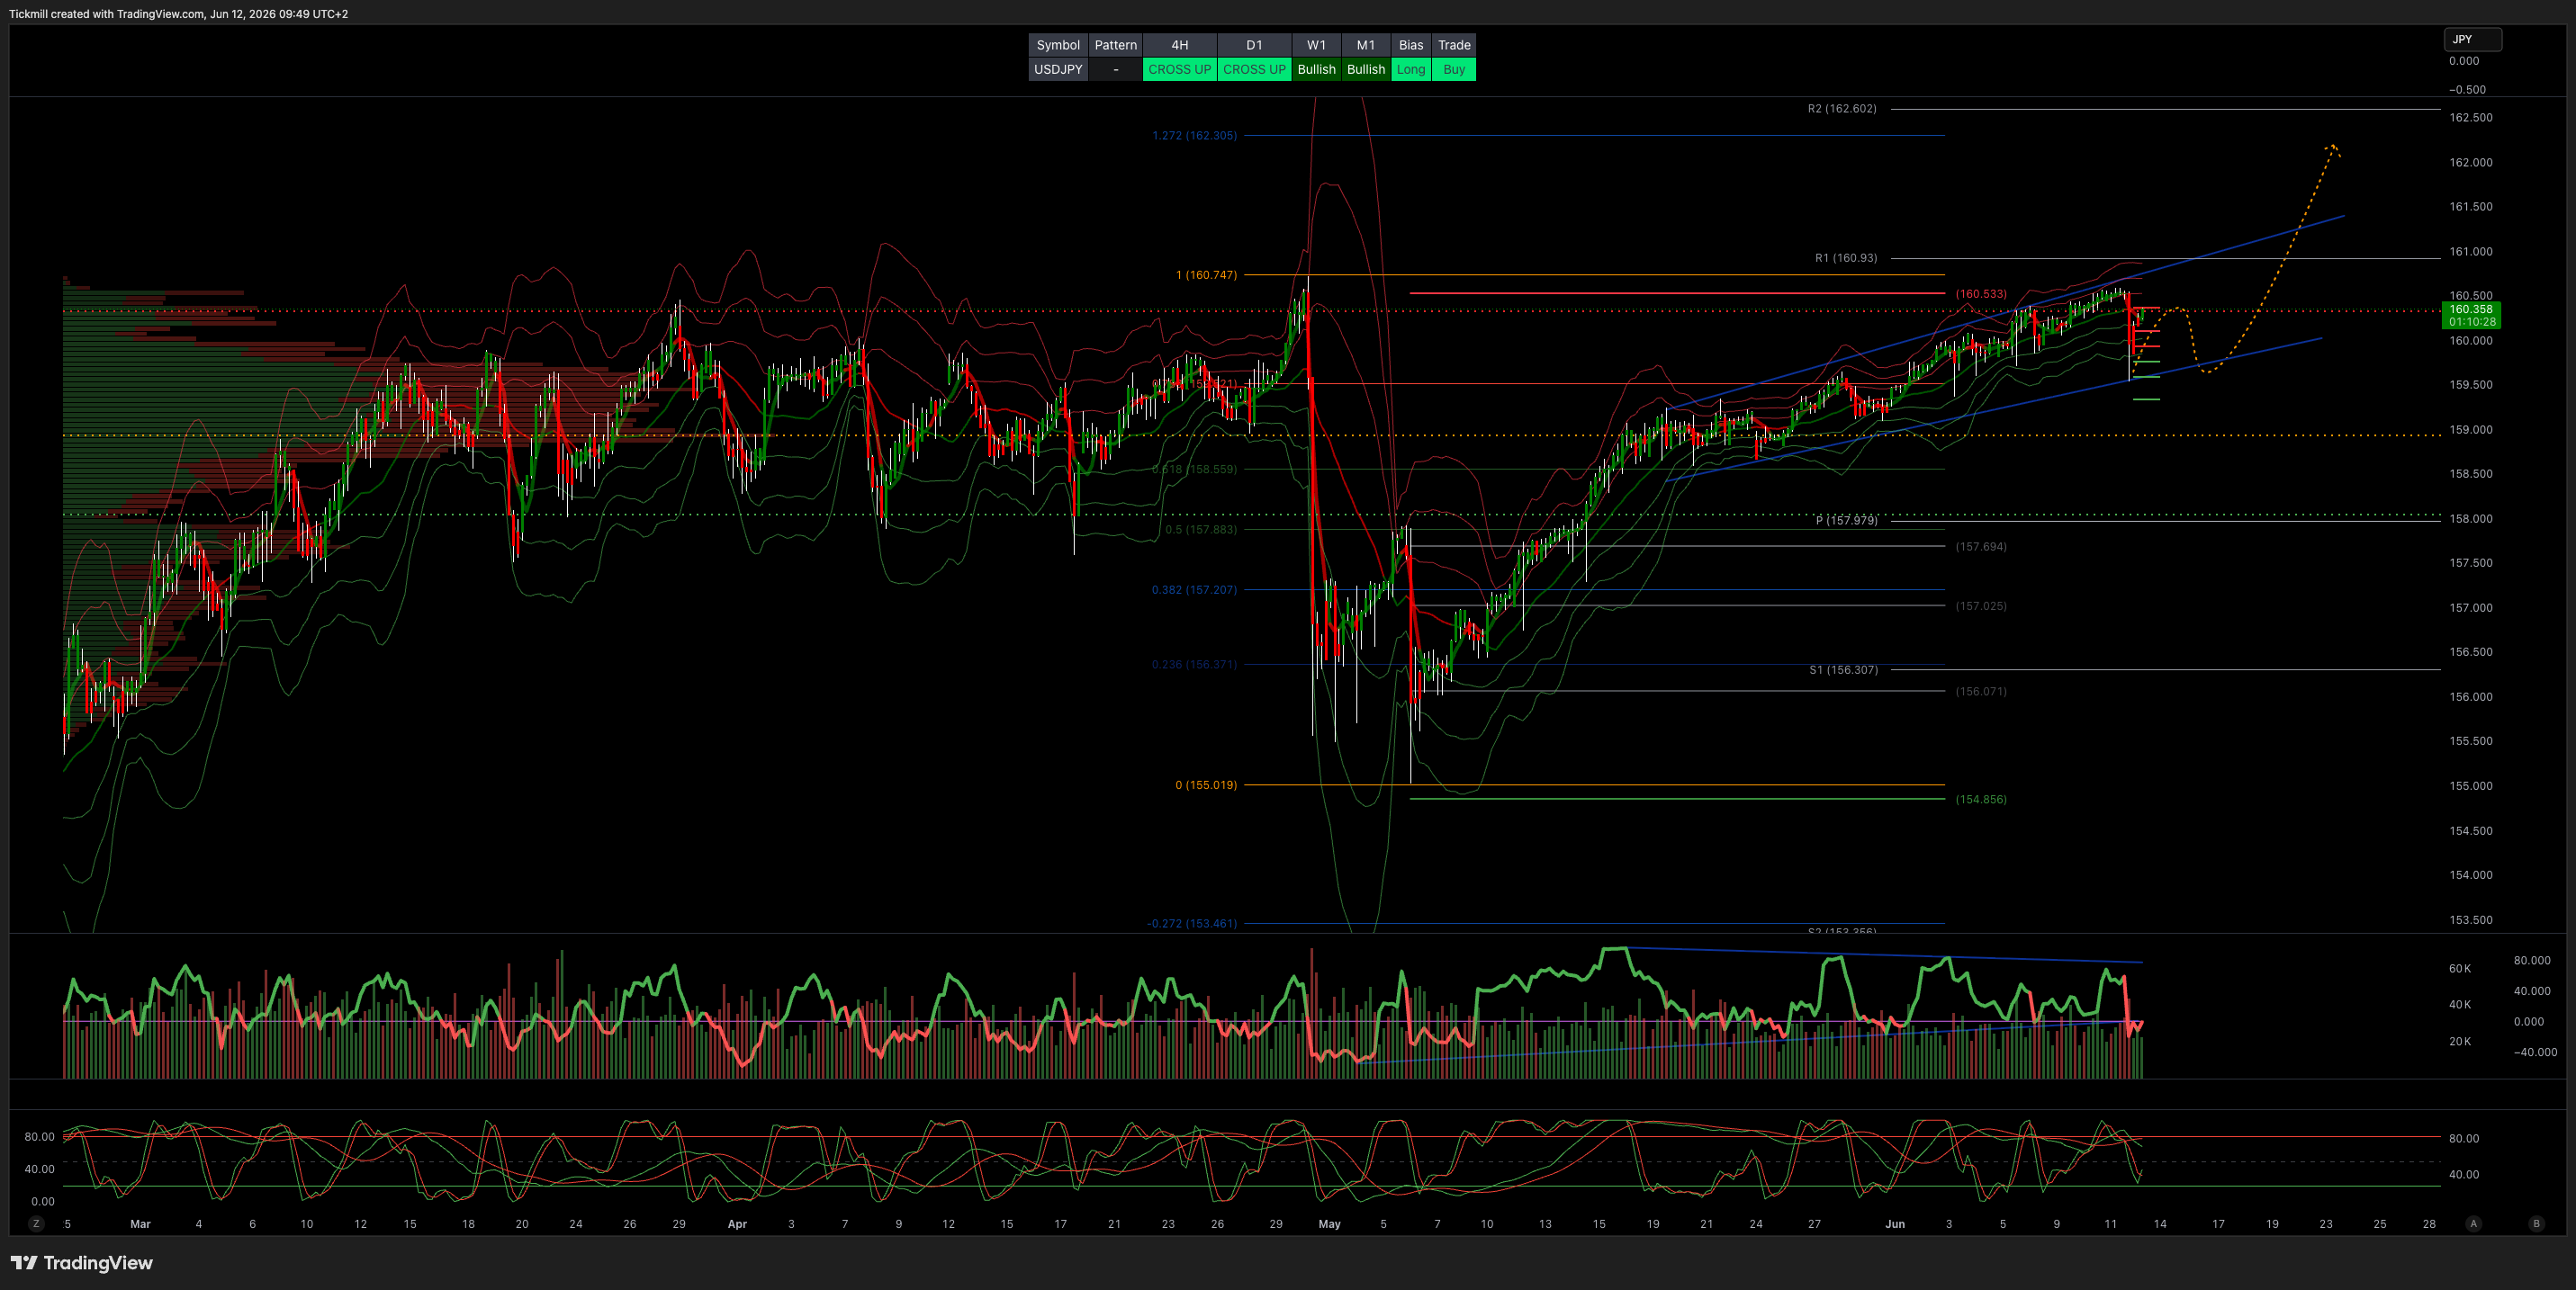Viewport: 2576px width, 1290px height.
Task: Select the 4H CROSS UP table cell
Action: 1179,69
